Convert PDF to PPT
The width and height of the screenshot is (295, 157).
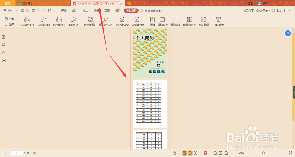(59, 22)
